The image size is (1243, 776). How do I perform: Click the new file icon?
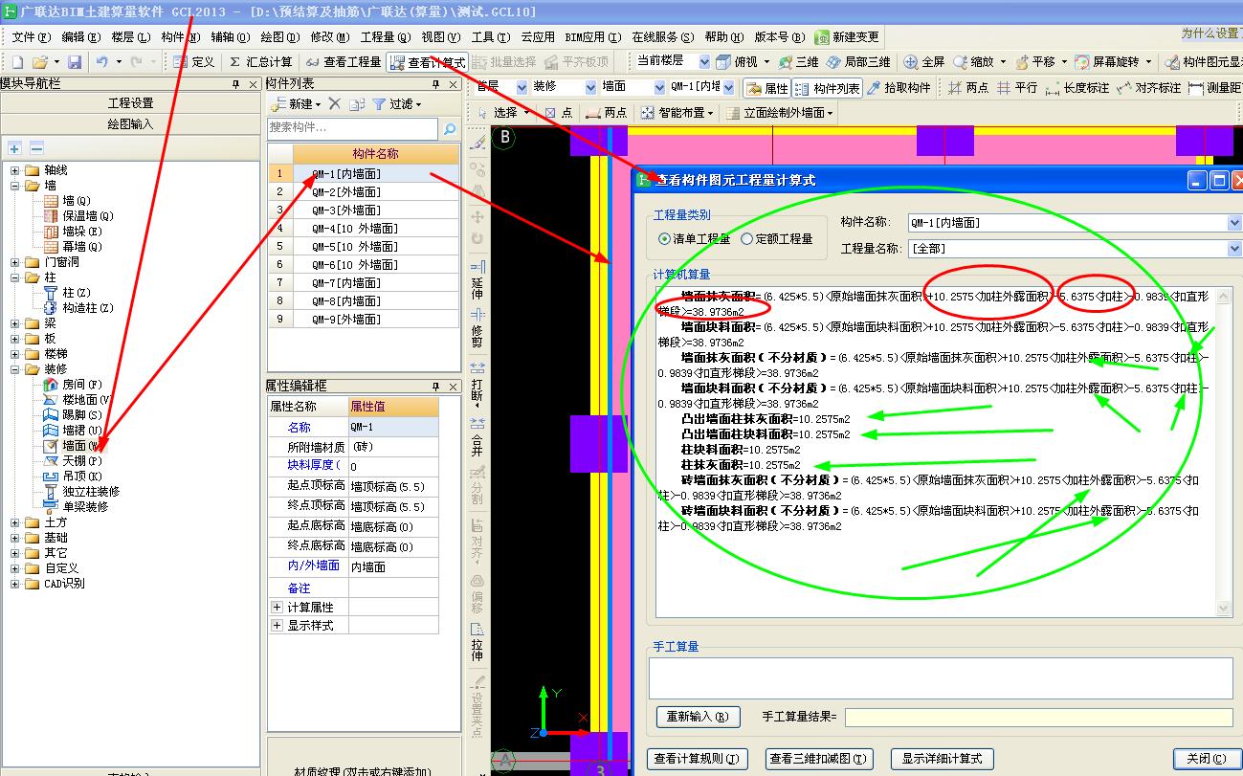pyautogui.click(x=16, y=62)
